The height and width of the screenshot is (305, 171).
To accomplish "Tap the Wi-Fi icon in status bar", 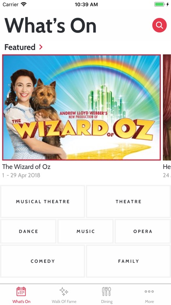I will [x=24, y=4].
